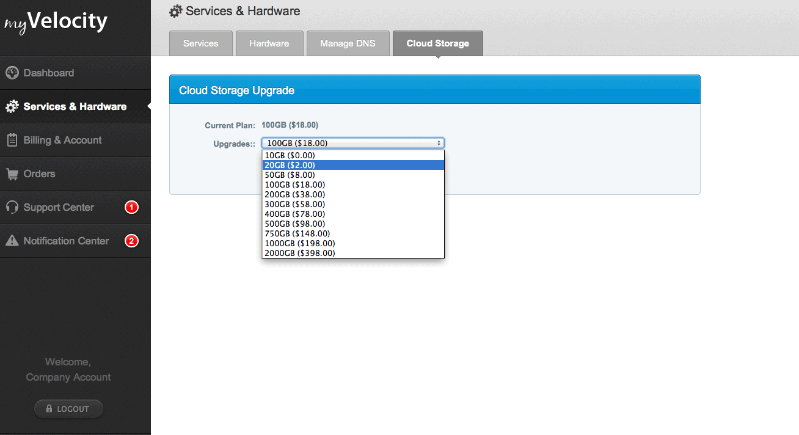The height and width of the screenshot is (435, 799).
Task: Open the Cloud Storage tab
Action: [437, 43]
